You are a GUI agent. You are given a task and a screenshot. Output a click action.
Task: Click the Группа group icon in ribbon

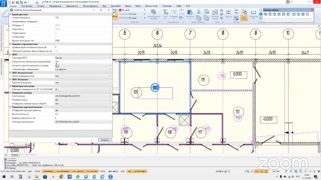229,13
